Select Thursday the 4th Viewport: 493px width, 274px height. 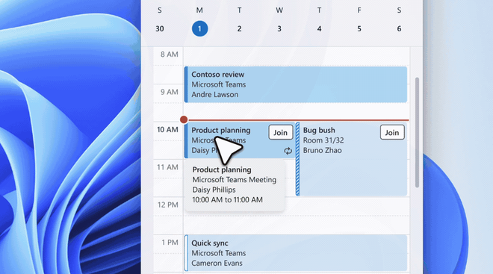coord(319,28)
